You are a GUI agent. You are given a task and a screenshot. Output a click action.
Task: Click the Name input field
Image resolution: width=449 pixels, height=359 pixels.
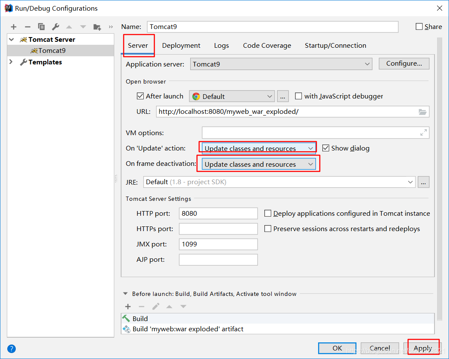click(x=272, y=26)
